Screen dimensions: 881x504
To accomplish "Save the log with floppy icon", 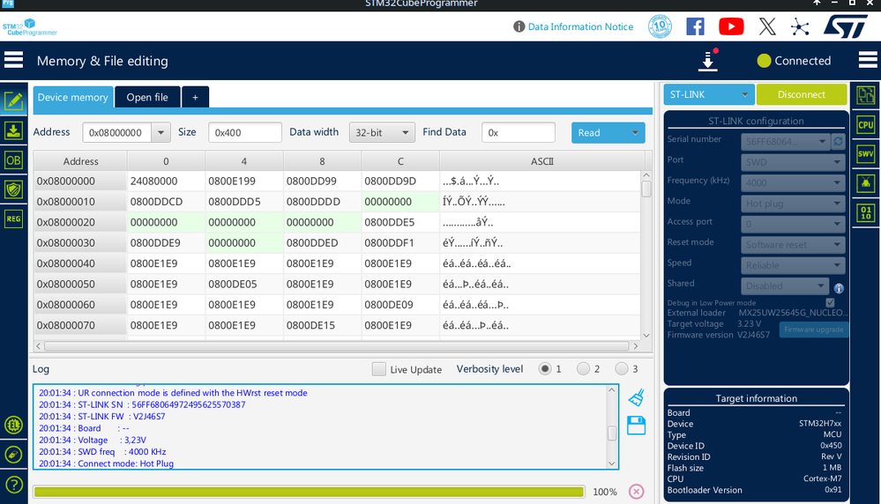I will coord(636,426).
